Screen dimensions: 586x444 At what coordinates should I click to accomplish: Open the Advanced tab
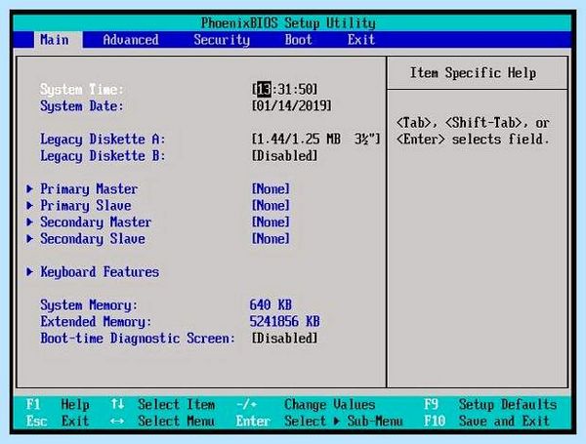131,40
